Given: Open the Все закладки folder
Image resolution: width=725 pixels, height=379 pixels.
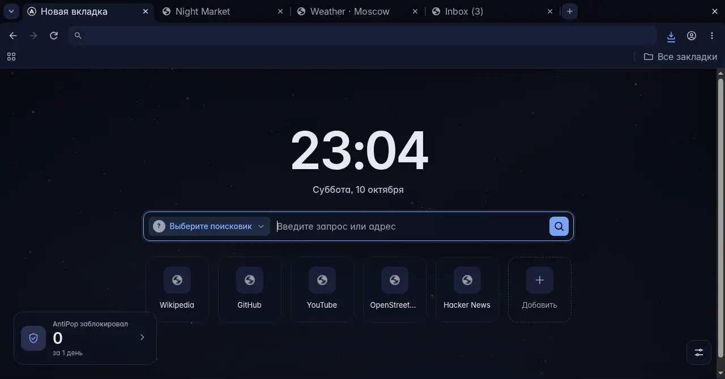Looking at the screenshot, I should [x=680, y=57].
